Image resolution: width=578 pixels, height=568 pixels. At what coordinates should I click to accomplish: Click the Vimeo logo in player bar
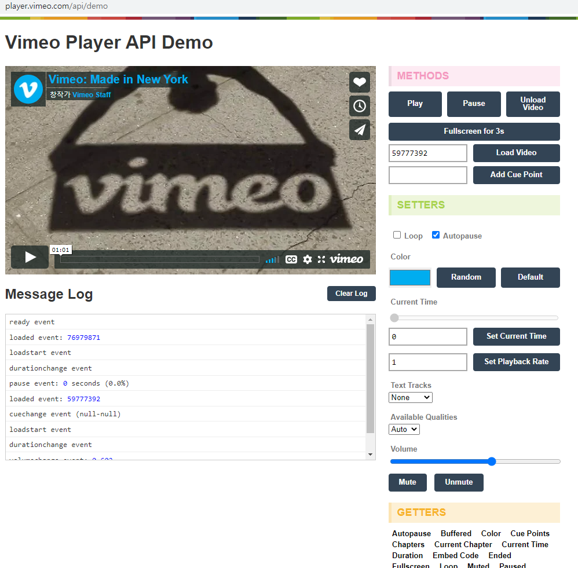click(x=346, y=259)
